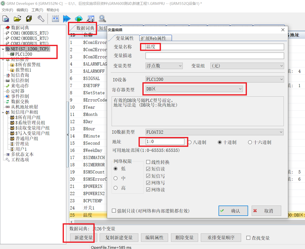Open $所有报警组 in the tree
The image size is (305, 249).
pyautogui.click(x=28, y=65)
